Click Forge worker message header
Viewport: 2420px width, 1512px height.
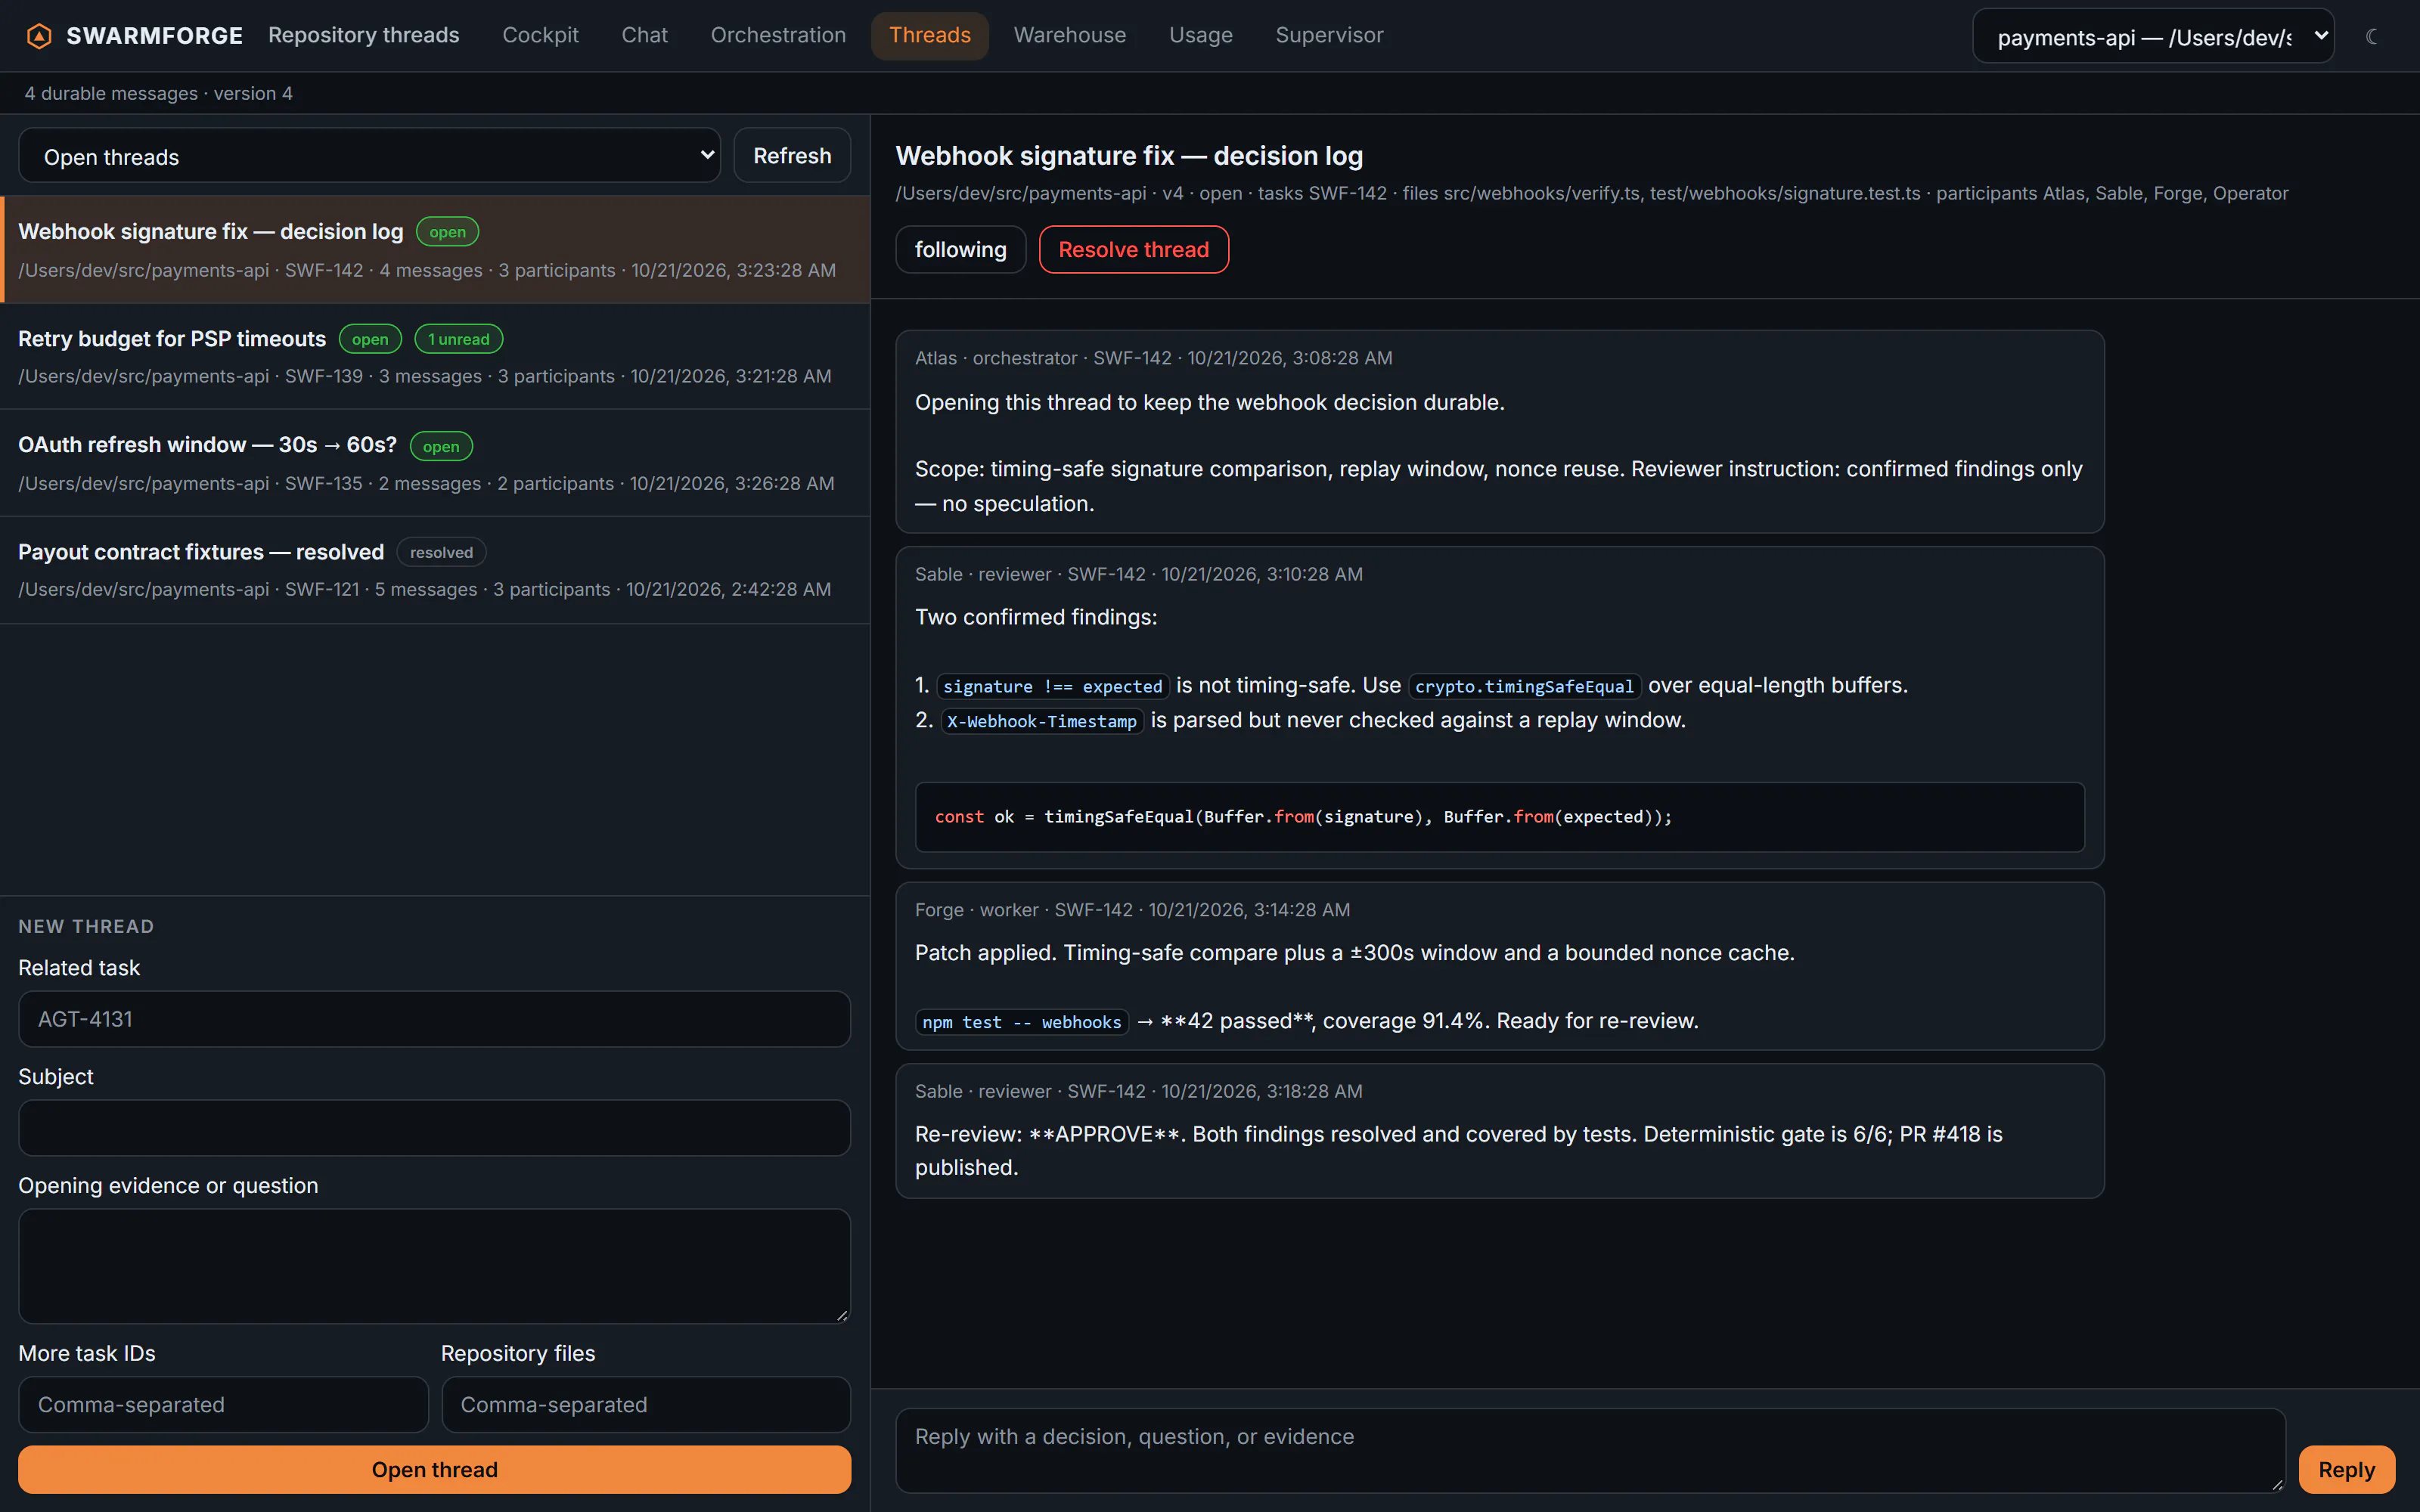pos(1132,910)
